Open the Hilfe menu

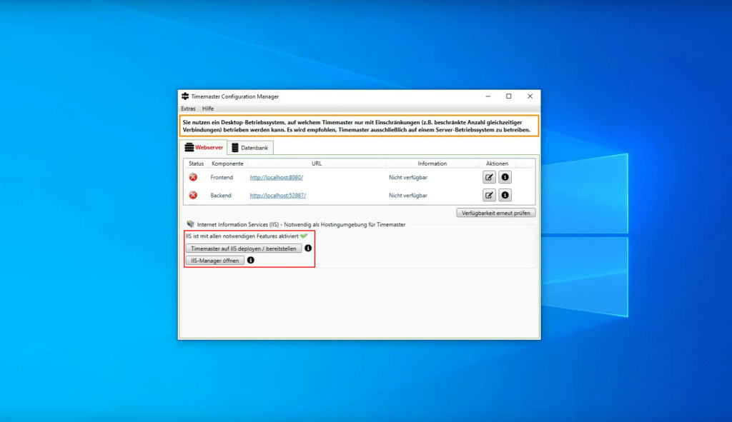pyautogui.click(x=208, y=109)
